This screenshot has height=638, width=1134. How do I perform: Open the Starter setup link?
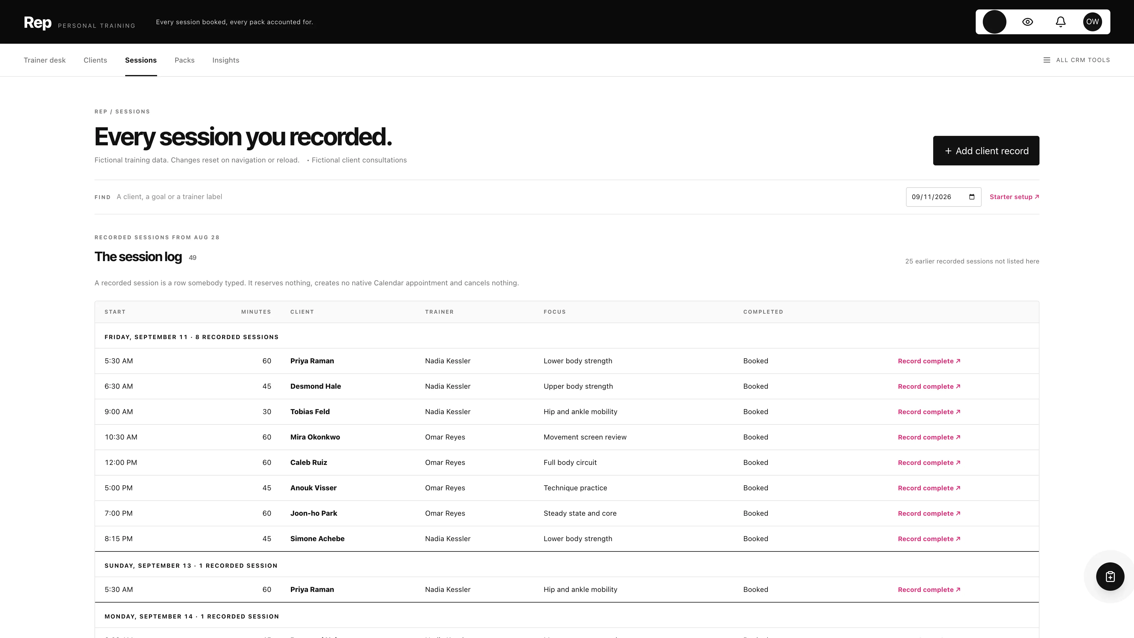point(1014,197)
